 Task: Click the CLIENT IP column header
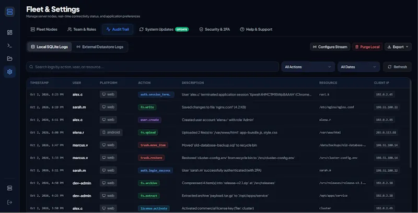click(x=381, y=83)
